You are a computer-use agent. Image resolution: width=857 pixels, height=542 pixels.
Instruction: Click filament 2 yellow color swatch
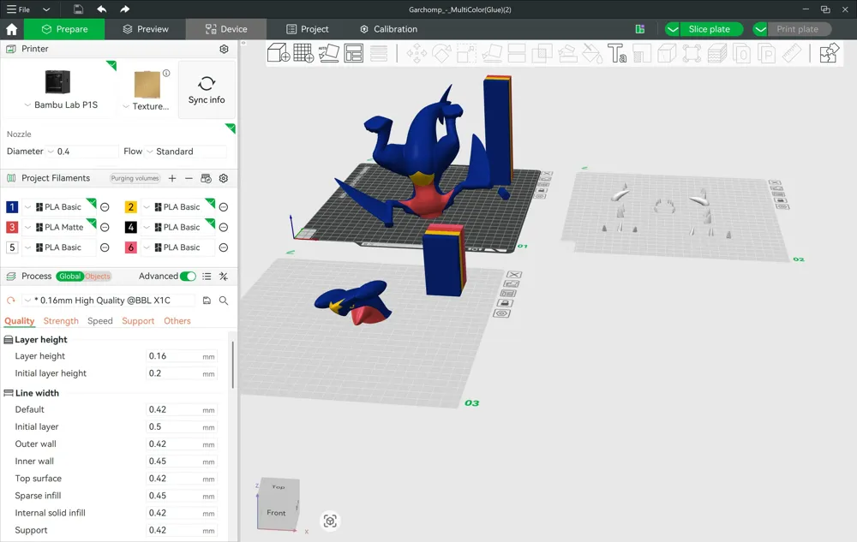tap(130, 207)
